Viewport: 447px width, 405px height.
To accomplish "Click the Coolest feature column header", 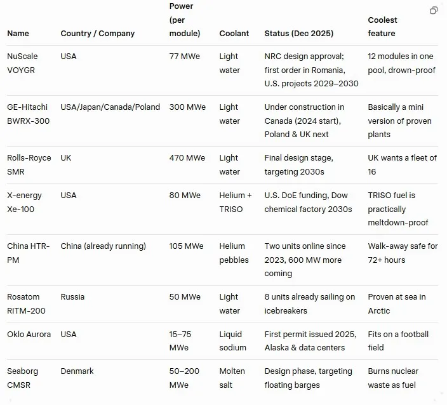I will (382, 27).
